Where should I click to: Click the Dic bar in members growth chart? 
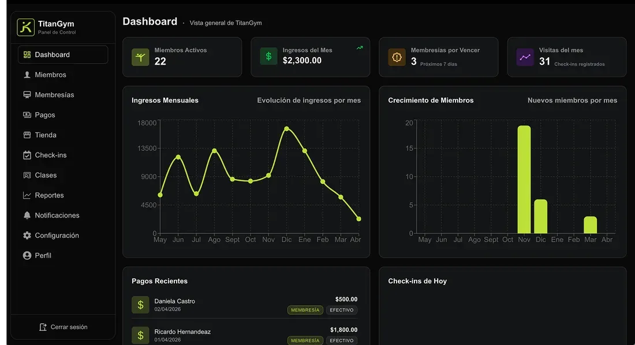coord(541,217)
